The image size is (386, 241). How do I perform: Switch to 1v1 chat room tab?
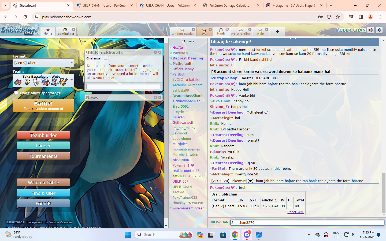[x=204, y=32]
